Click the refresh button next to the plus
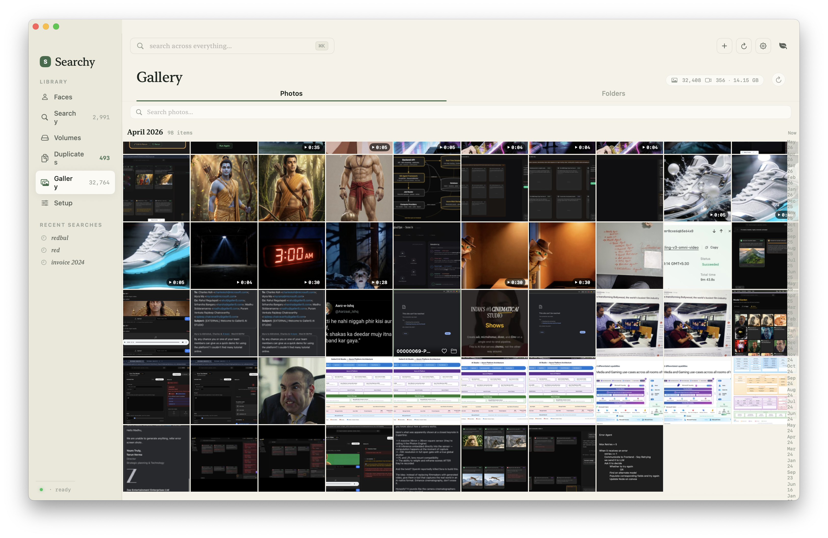Screen dimensions: 828x538 click(744, 46)
